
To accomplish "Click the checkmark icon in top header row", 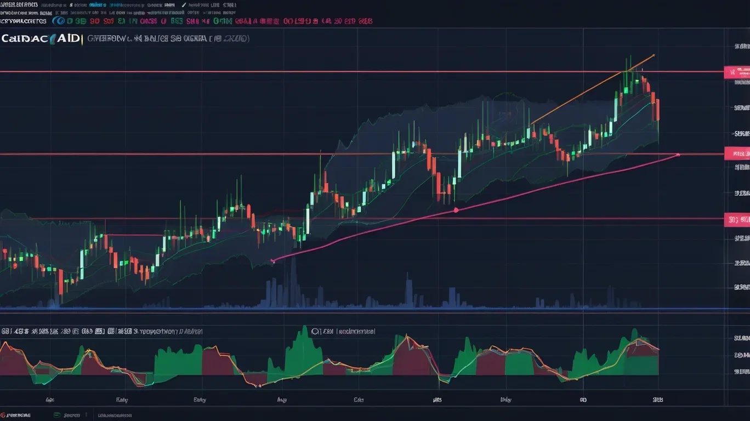I will point(184,4).
